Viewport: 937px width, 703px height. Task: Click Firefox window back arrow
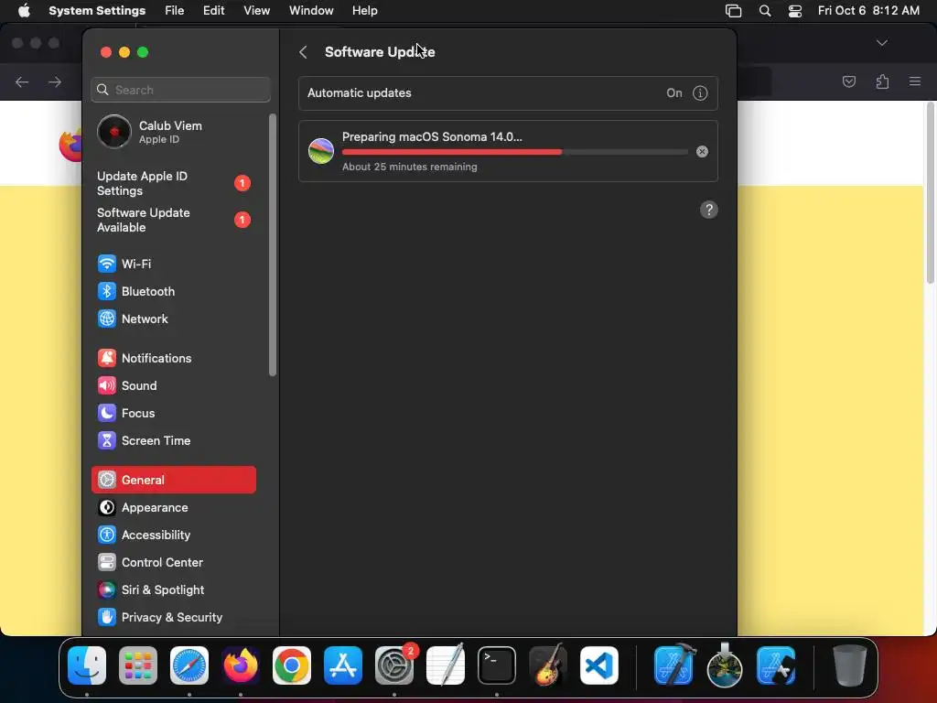click(x=22, y=81)
